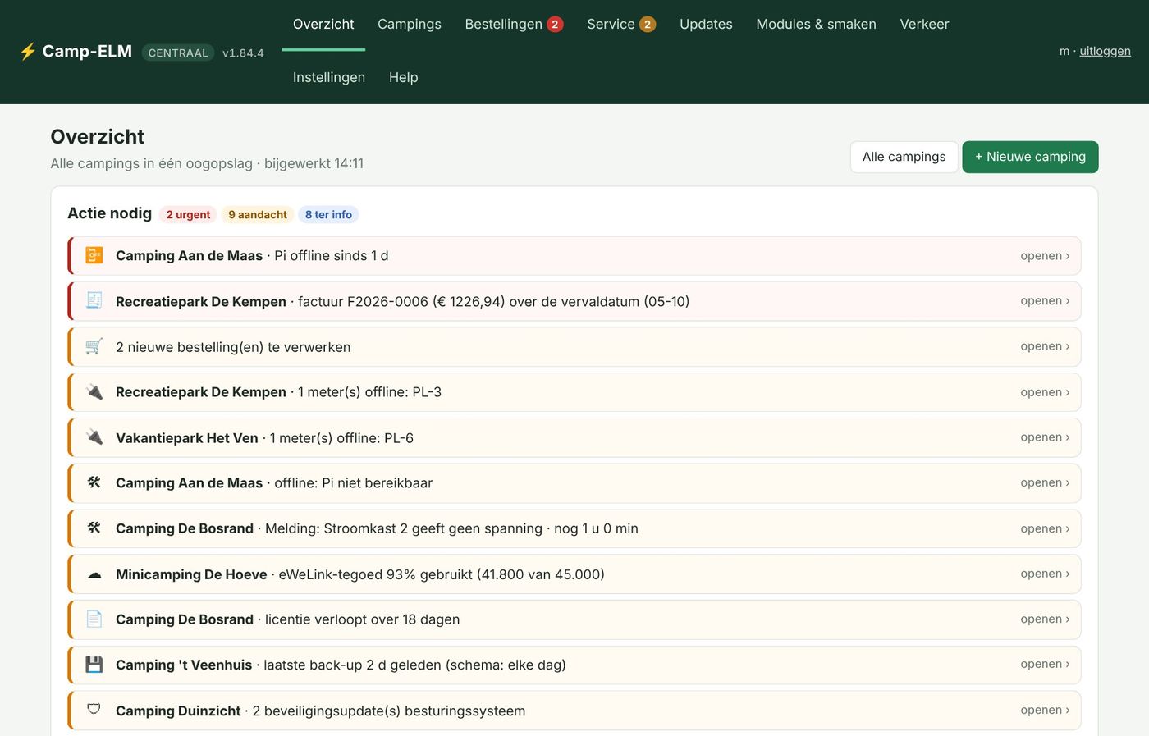Switch to the Service tab
The width and height of the screenshot is (1149, 736).
[x=621, y=25]
